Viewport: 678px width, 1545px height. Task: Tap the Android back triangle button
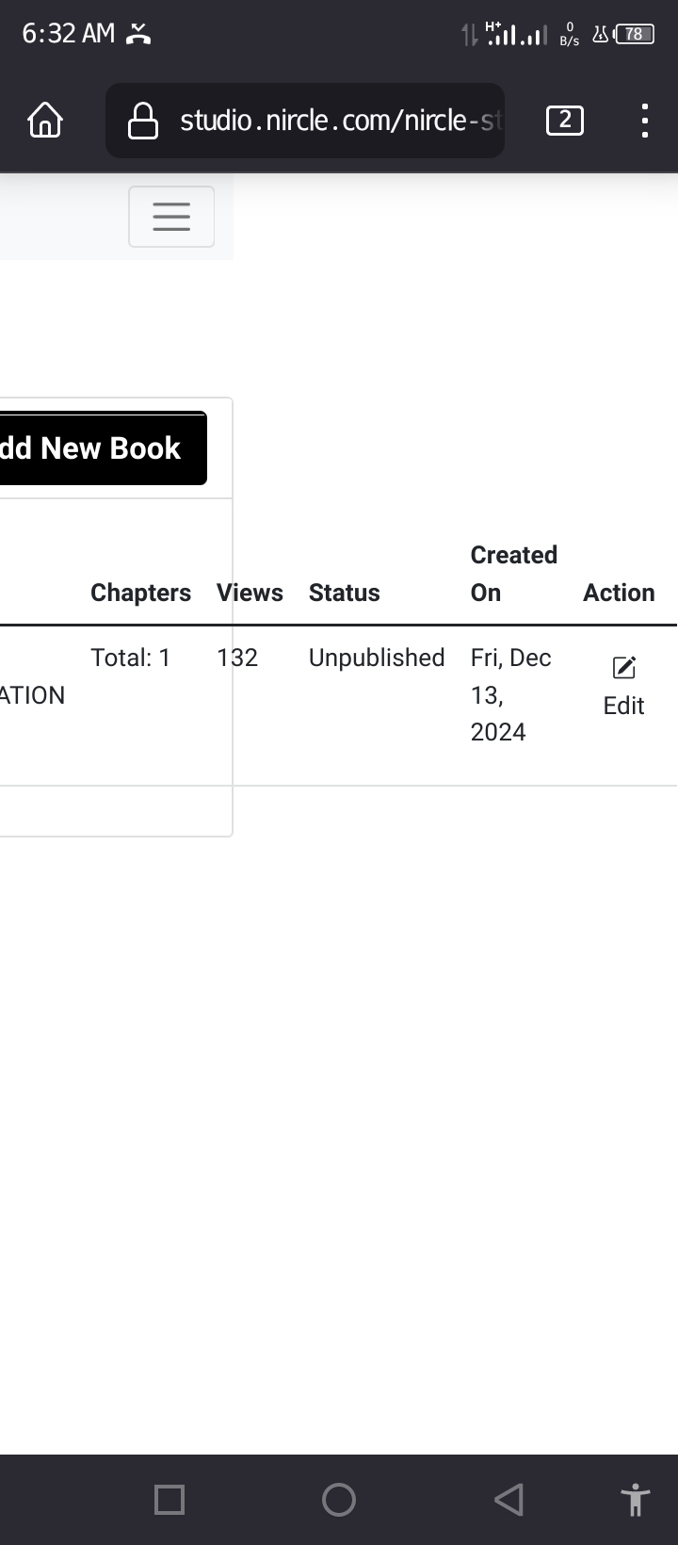[x=508, y=1499]
